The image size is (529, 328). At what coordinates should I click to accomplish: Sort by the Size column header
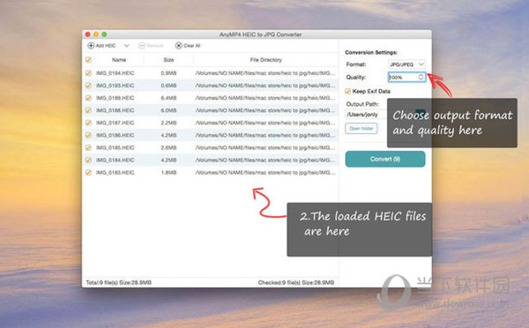click(168, 60)
